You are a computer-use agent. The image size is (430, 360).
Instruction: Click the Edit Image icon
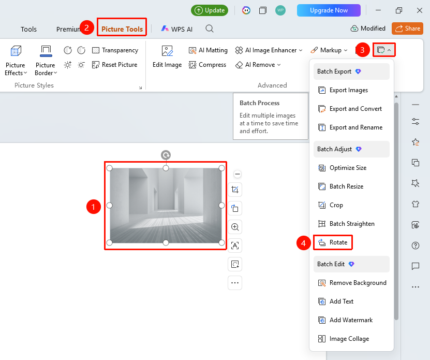(x=167, y=51)
